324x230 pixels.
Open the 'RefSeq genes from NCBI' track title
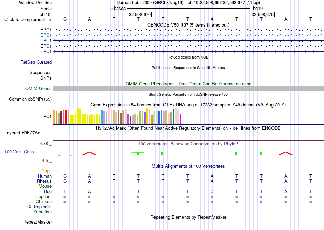[188, 57]
